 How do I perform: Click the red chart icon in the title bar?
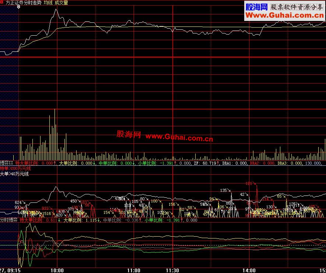(3, 2)
